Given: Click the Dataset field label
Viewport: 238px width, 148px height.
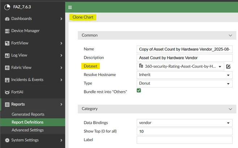Looking at the screenshot, I should tap(90, 66).
